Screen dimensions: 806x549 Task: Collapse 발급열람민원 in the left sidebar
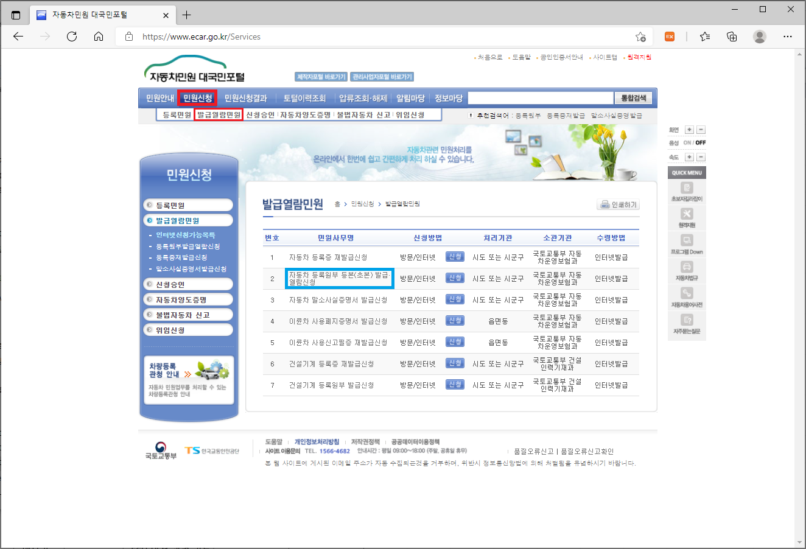click(188, 220)
